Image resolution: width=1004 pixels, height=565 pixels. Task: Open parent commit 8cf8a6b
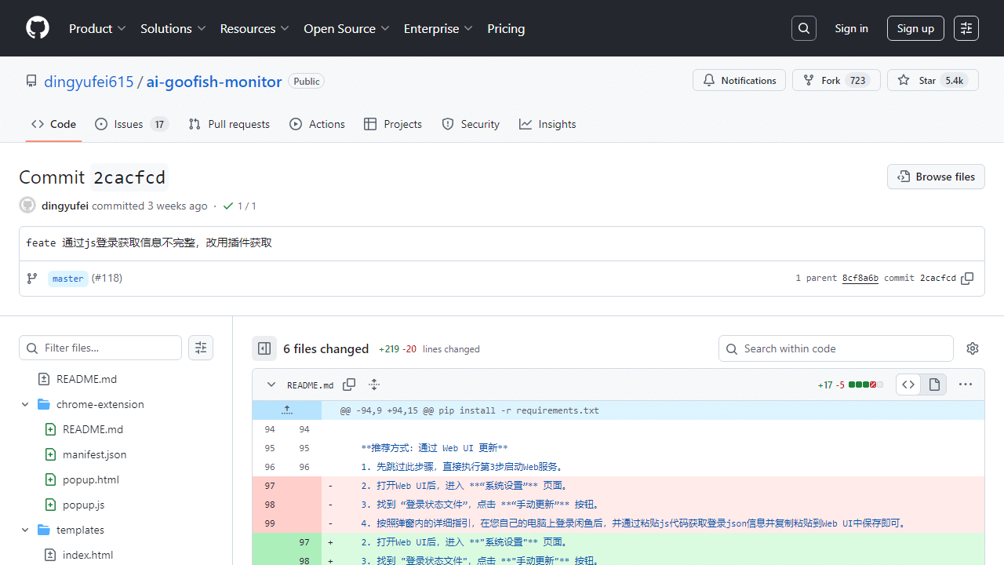click(860, 278)
